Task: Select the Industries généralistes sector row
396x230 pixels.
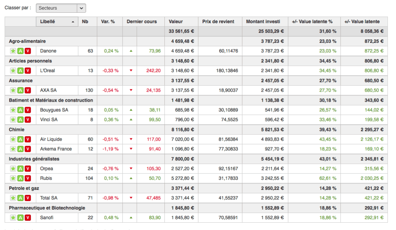Action: tap(196, 159)
